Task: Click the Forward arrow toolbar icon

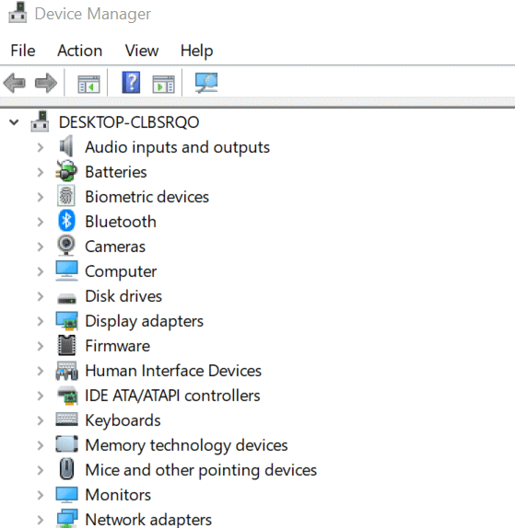Action: pos(46,83)
